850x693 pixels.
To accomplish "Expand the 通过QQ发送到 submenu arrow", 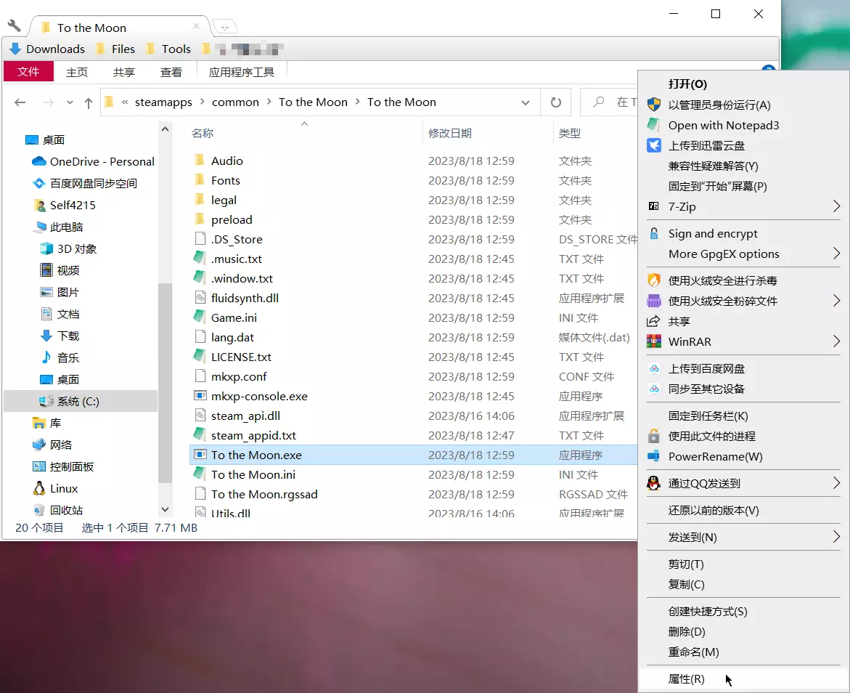I will coord(836,483).
